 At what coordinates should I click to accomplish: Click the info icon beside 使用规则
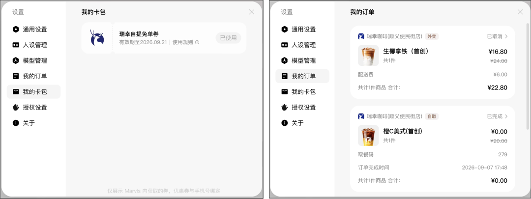pos(197,43)
